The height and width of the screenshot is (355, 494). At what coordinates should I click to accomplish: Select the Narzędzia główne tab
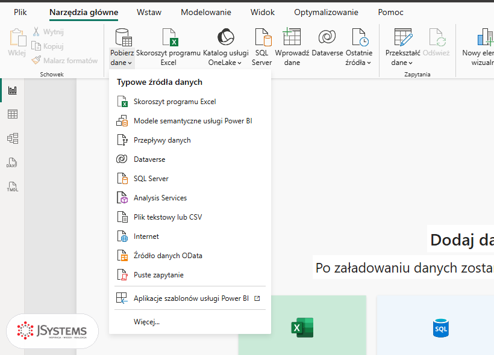tap(84, 12)
